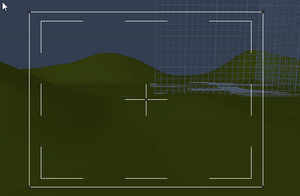Select the bottom-right corner handle of outer frame
Viewport: 300px width, 196px height.
tap(263, 187)
